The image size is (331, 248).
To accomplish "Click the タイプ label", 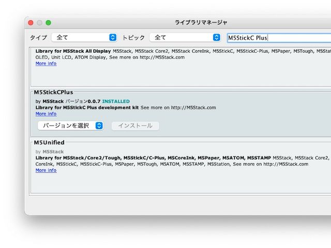I will [x=38, y=38].
